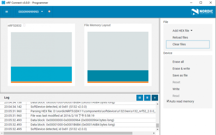Viewport: 216px width, 135px height.
Task: Open device selector 000099999993 dropdown
Action: [x=31, y=12]
